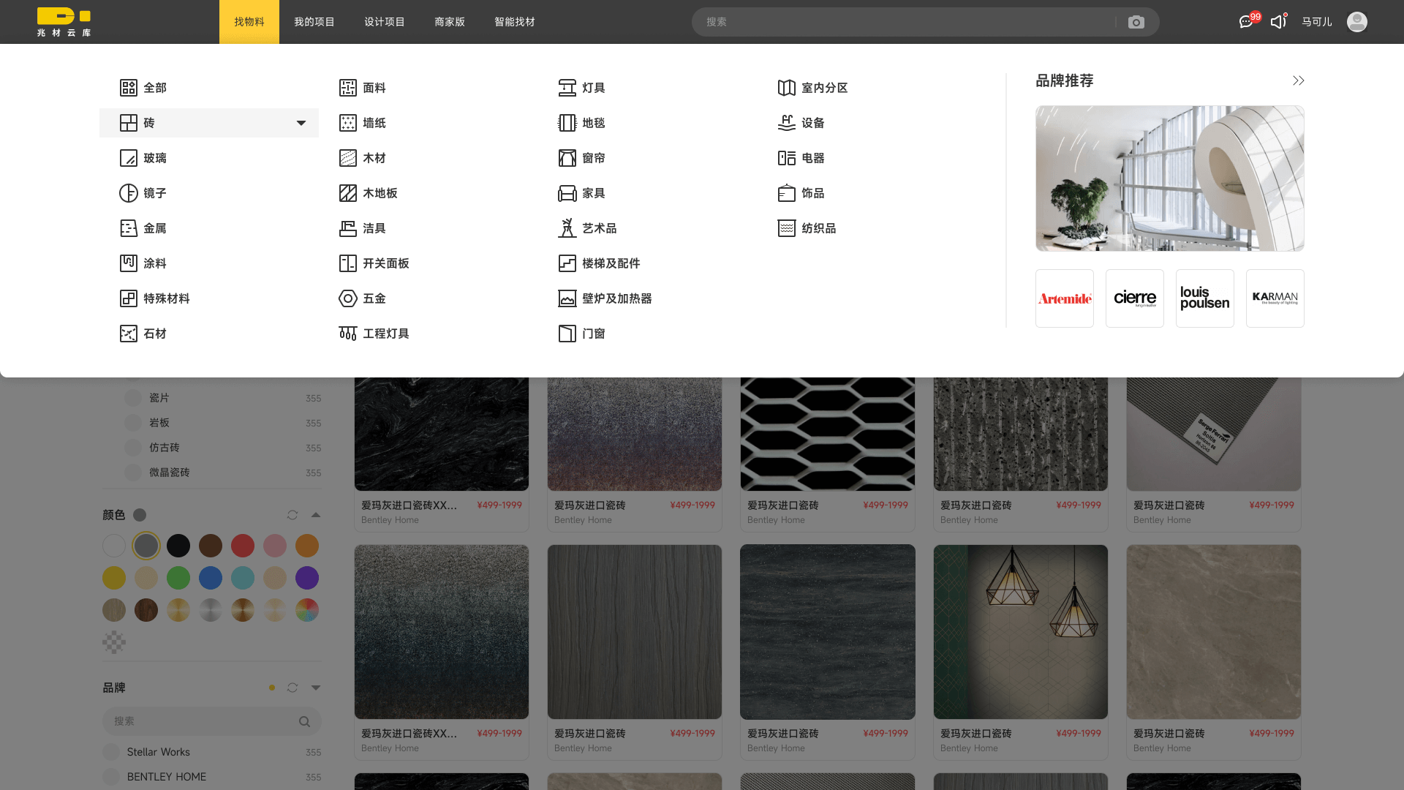Check the 微晶瓷砖 filter radio
The width and height of the screenshot is (1404, 790).
coord(133,473)
